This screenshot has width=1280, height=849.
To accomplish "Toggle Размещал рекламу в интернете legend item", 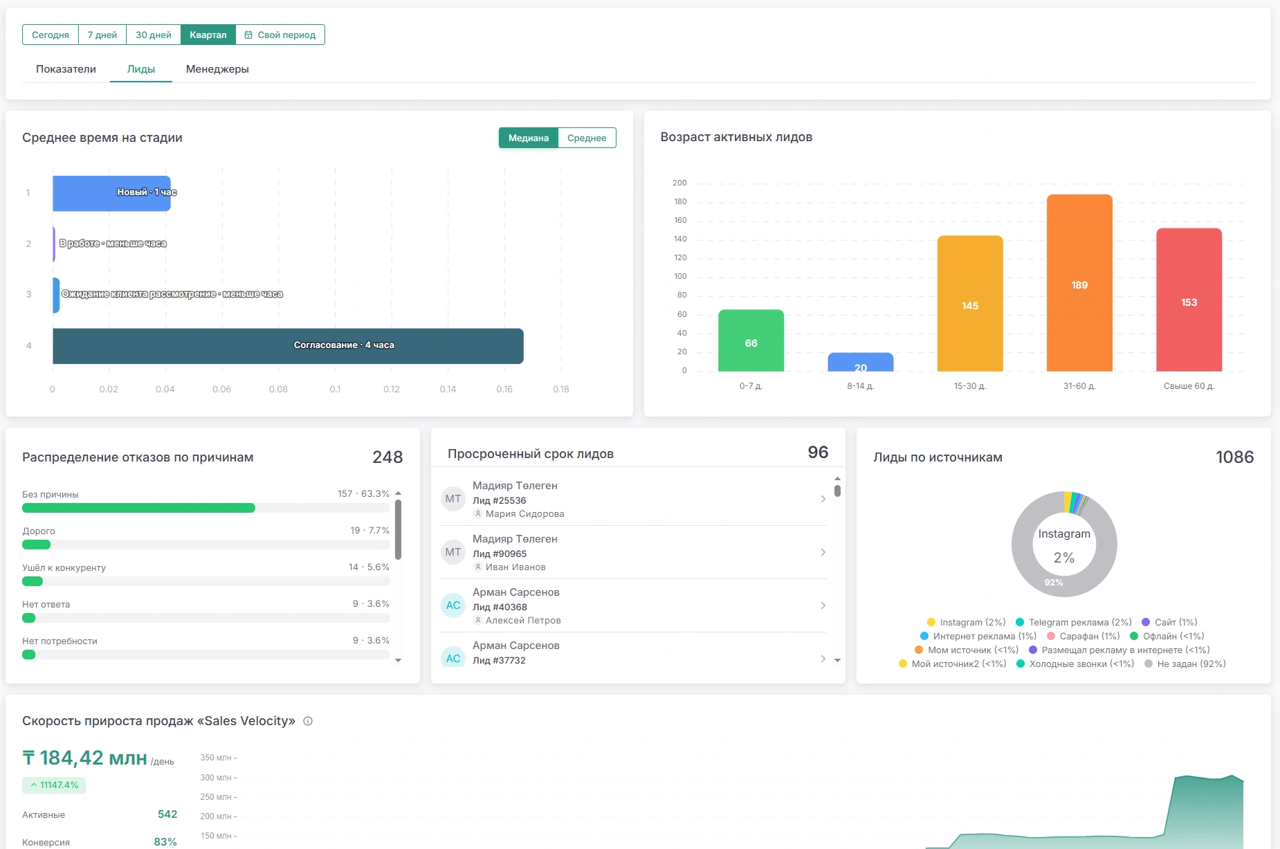I will point(1119,650).
